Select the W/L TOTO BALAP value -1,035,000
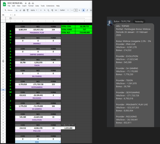Viewport: 160px width, 144px height. [x=68, y=128]
